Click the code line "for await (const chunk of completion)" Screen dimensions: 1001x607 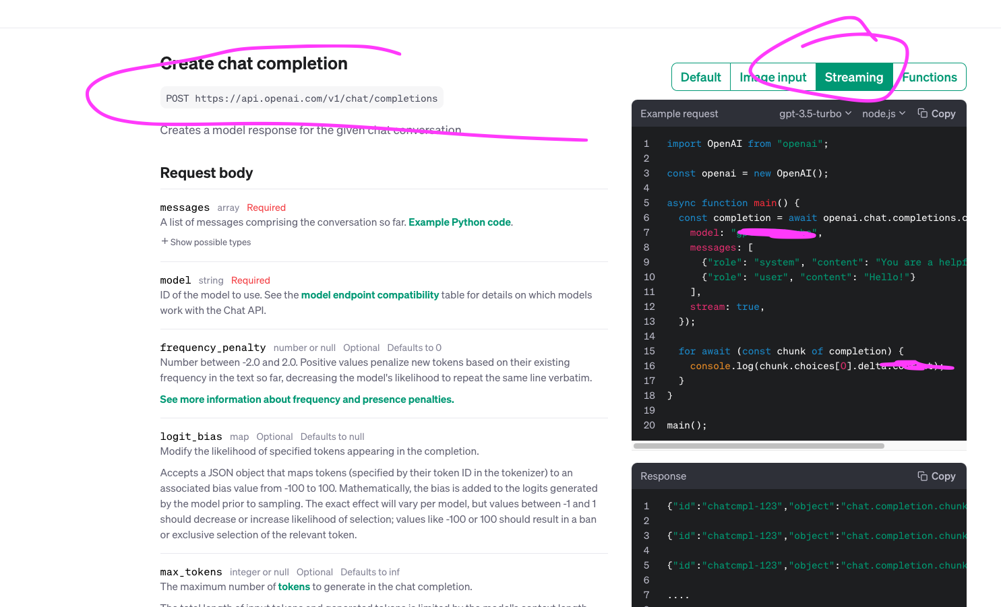tap(791, 351)
